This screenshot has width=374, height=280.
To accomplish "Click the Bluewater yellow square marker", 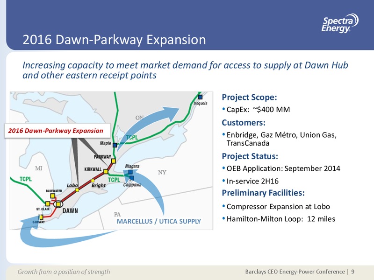I will pos(52,196).
